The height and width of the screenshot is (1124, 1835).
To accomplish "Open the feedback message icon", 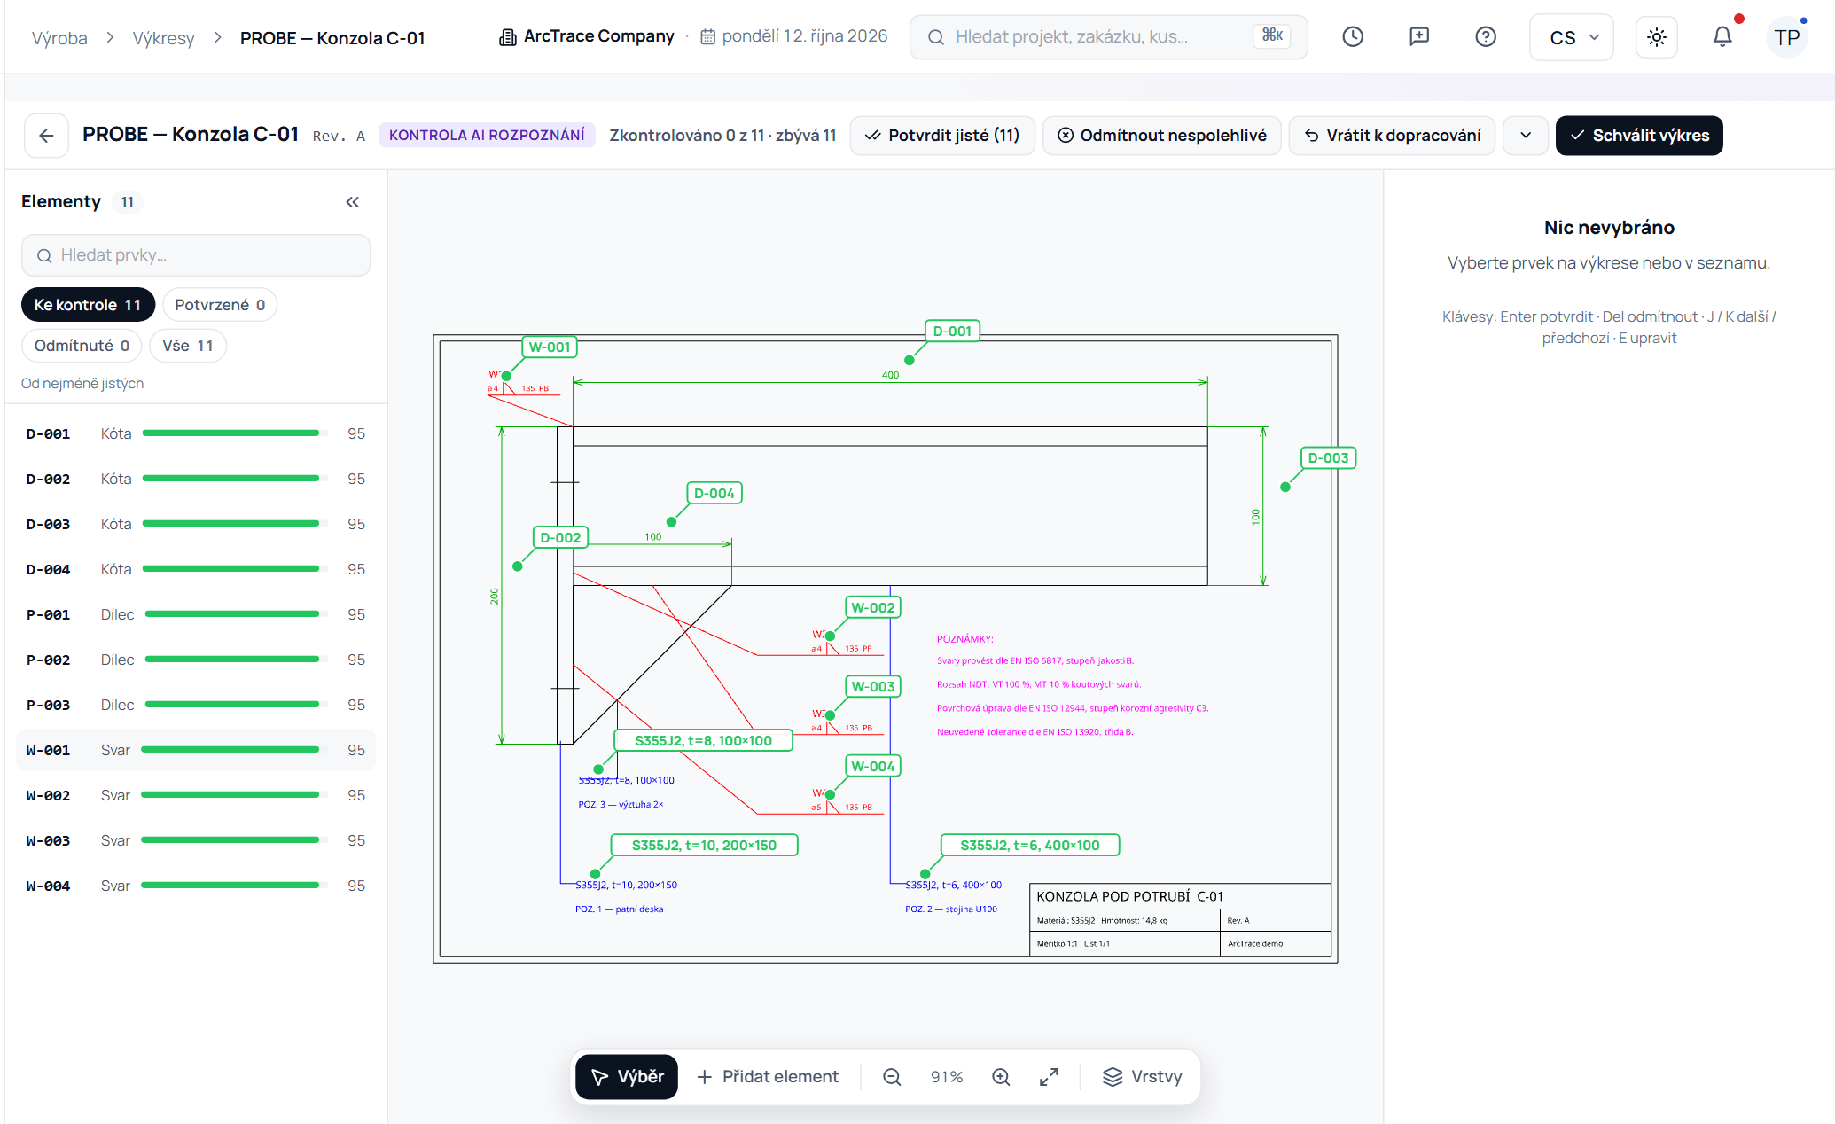I will [1419, 36].
